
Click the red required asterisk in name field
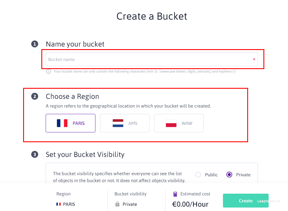tap(254, 59)
